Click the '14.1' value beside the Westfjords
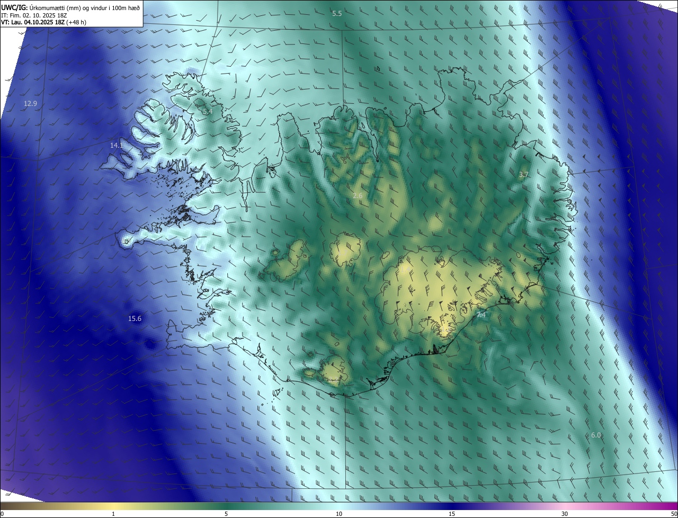 pos(117,145)
